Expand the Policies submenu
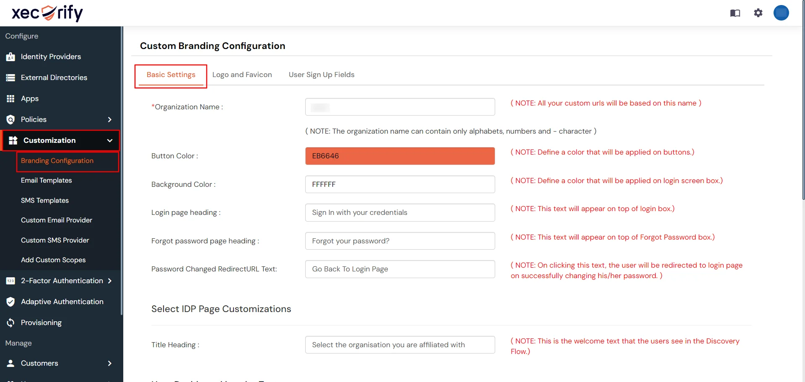Viewport: 805px width, 382px height. click(x=109, y=119)
